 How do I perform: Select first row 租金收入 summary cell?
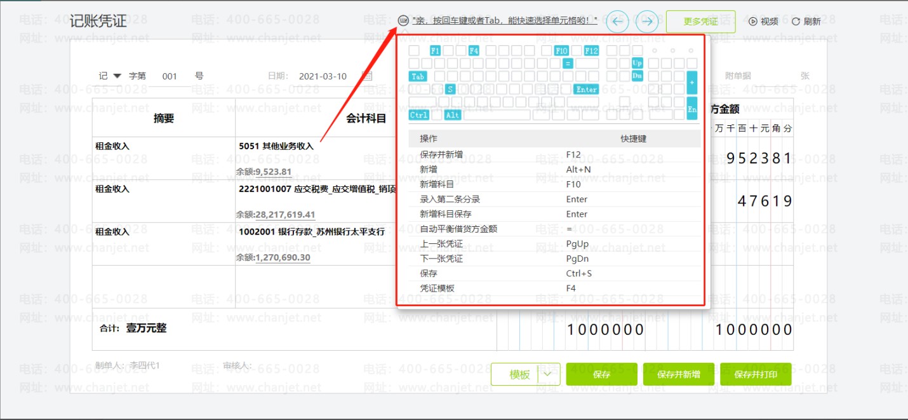164,158
